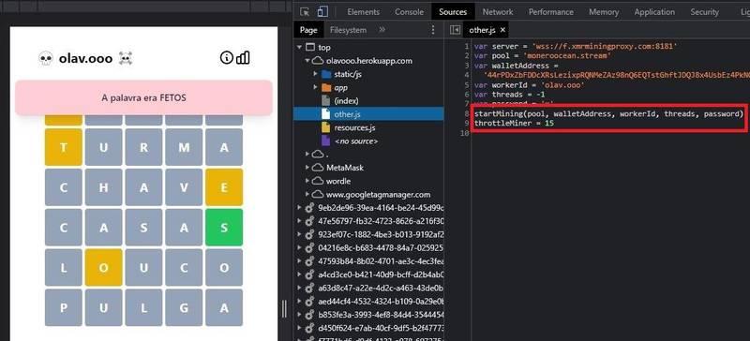
Task: Expand the static/js folder
Action: (x=315, y=74)
